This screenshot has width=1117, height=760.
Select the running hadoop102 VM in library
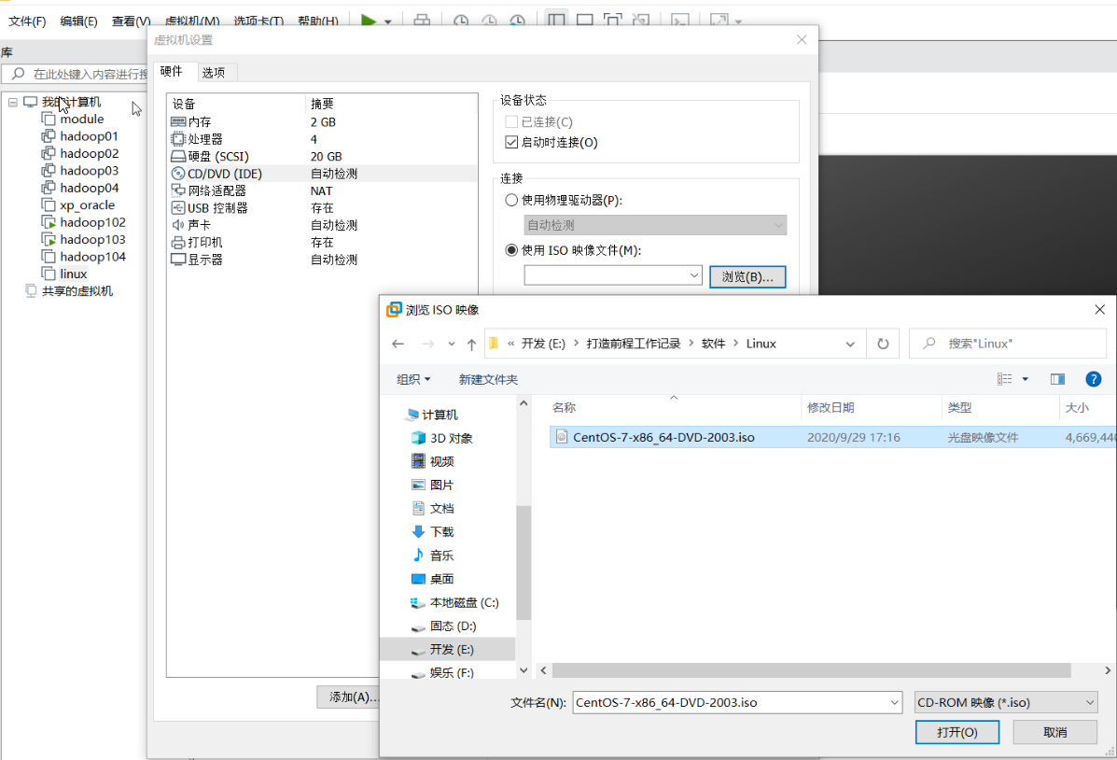pyautogui.click(x=91, y=222)
